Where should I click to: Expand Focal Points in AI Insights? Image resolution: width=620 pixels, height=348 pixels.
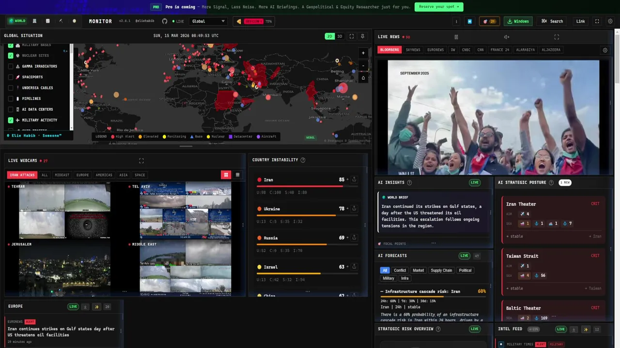pos(392,244)
